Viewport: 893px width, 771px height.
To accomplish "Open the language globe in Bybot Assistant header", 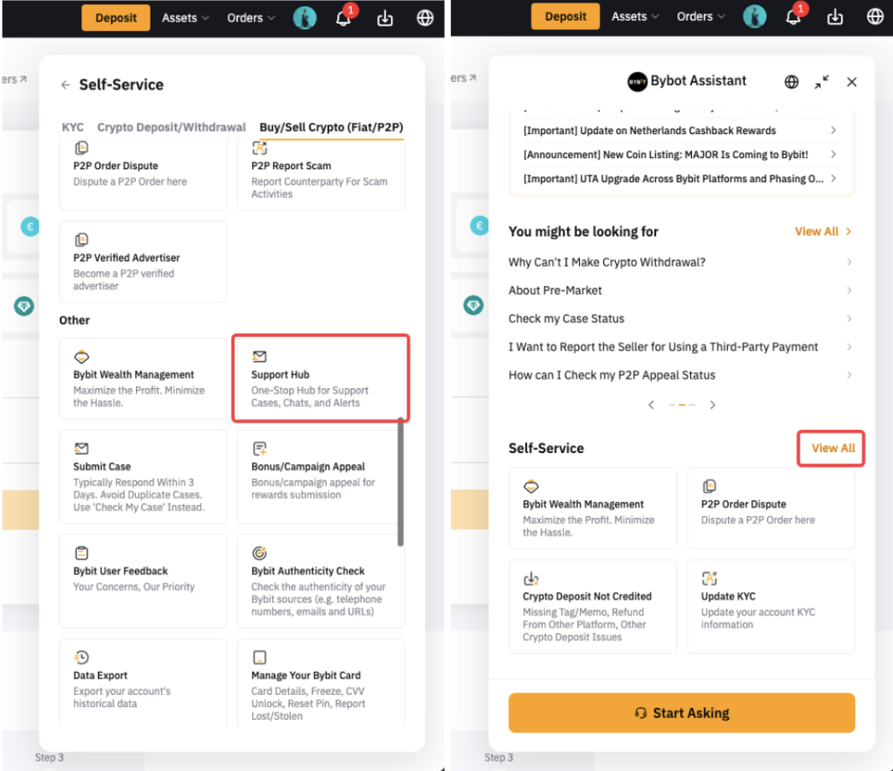I will tap(791, 82).
